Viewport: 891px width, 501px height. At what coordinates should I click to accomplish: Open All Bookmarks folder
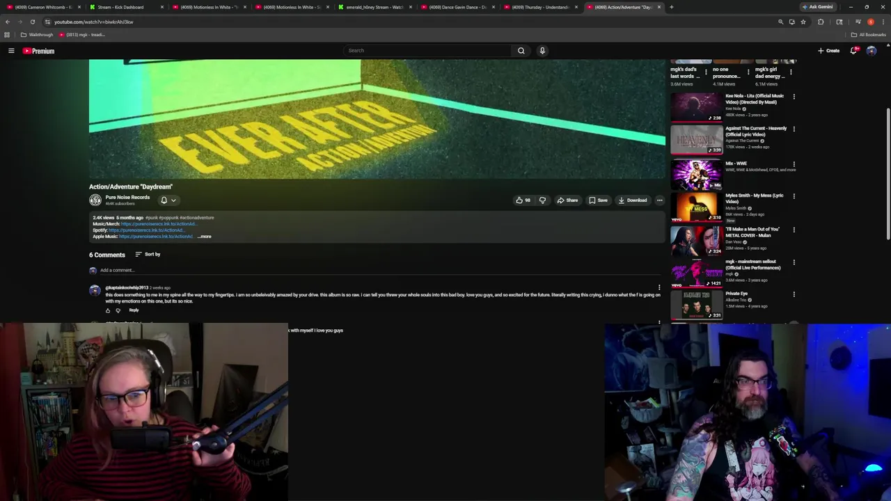point(868,35)
